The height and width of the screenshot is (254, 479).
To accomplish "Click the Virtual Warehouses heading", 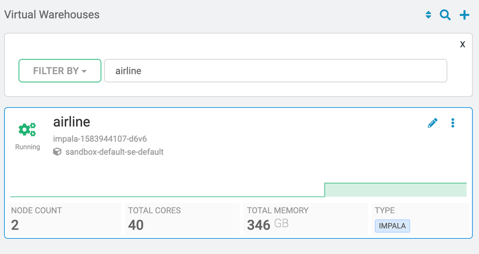I will point(52,14).
